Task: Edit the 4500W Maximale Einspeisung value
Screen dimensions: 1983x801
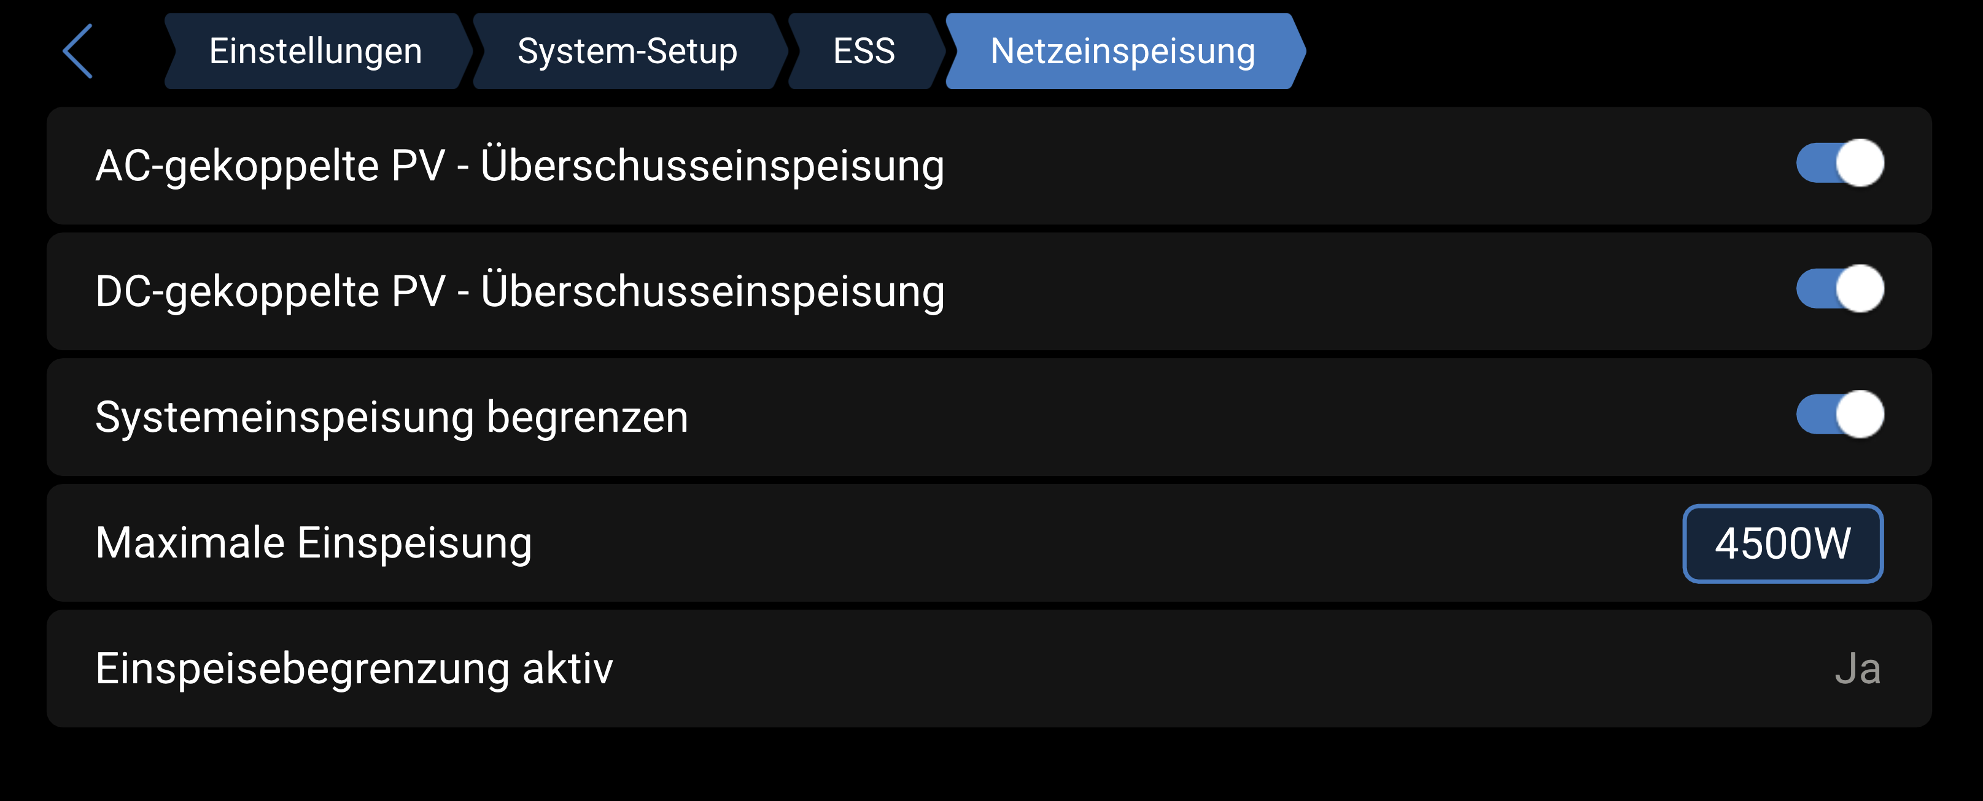Action: coord(1782,543)
